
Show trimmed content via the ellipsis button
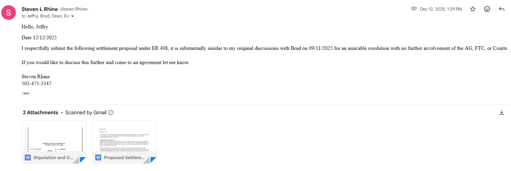tap(26, 93)
